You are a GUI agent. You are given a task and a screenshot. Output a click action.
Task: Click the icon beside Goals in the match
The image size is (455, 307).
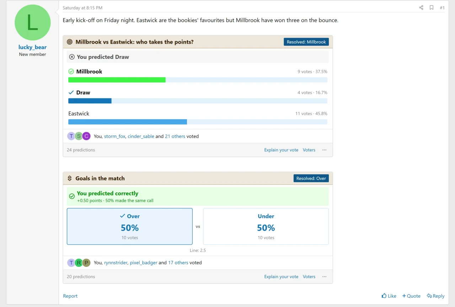pos(70,179)
